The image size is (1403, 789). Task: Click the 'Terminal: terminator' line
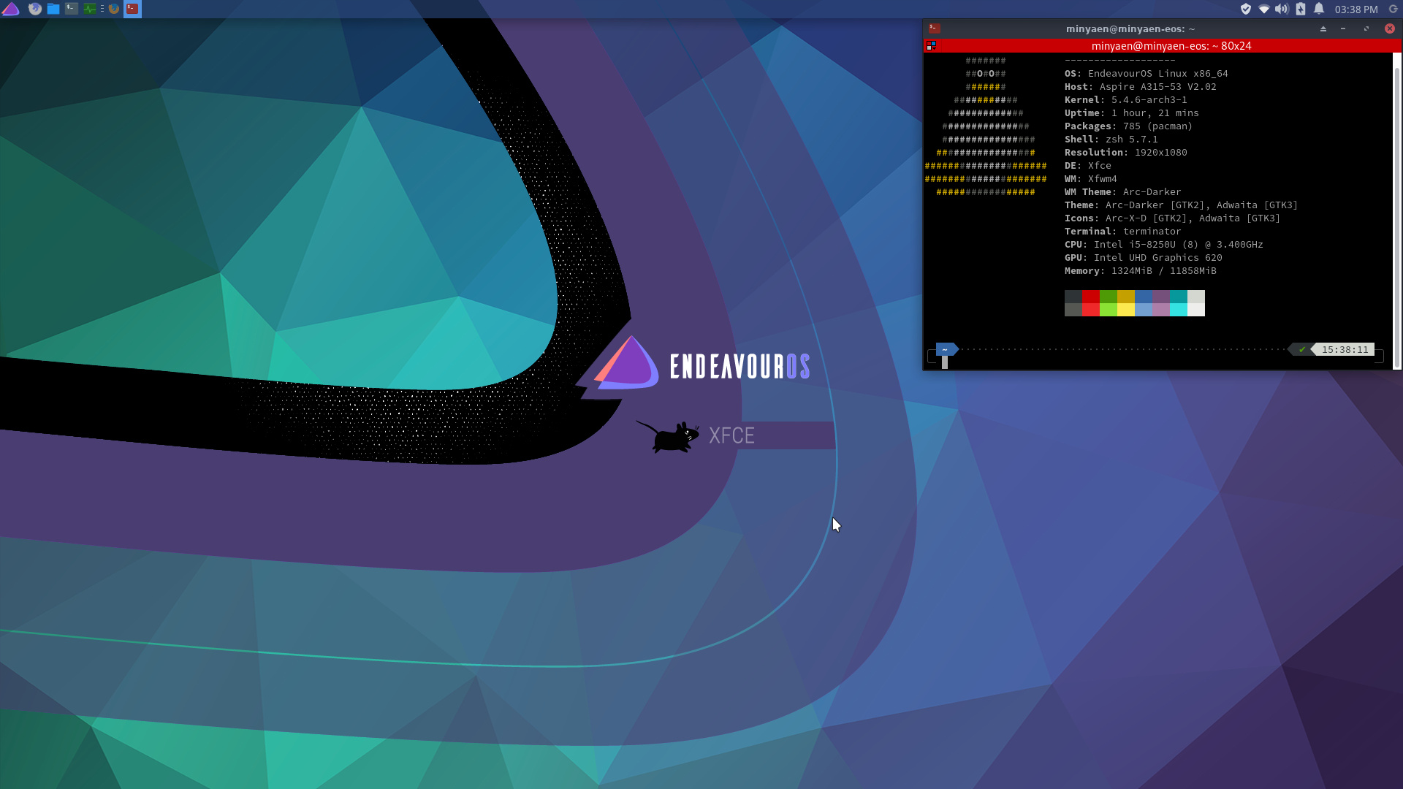[1122, 232]
